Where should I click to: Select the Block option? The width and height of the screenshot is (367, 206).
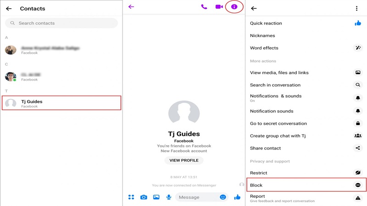point(306,185)
